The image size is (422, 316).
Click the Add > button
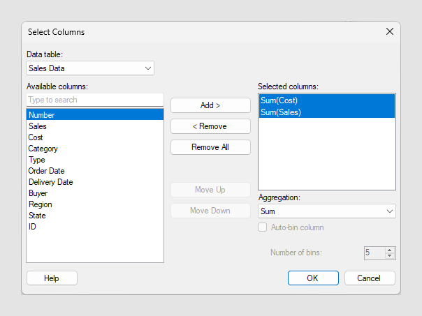click(210, 105)
